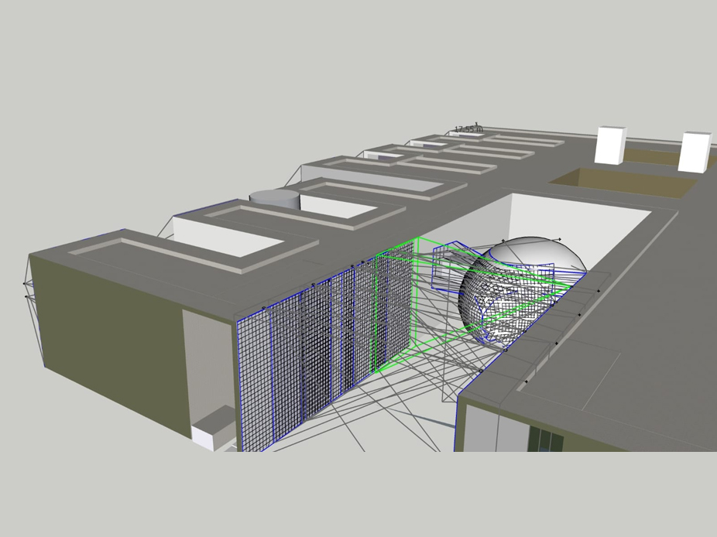The height and width of the screenshot is (537, 717).
Task: Pick the right white rooftop block
Action: [694, 152]
